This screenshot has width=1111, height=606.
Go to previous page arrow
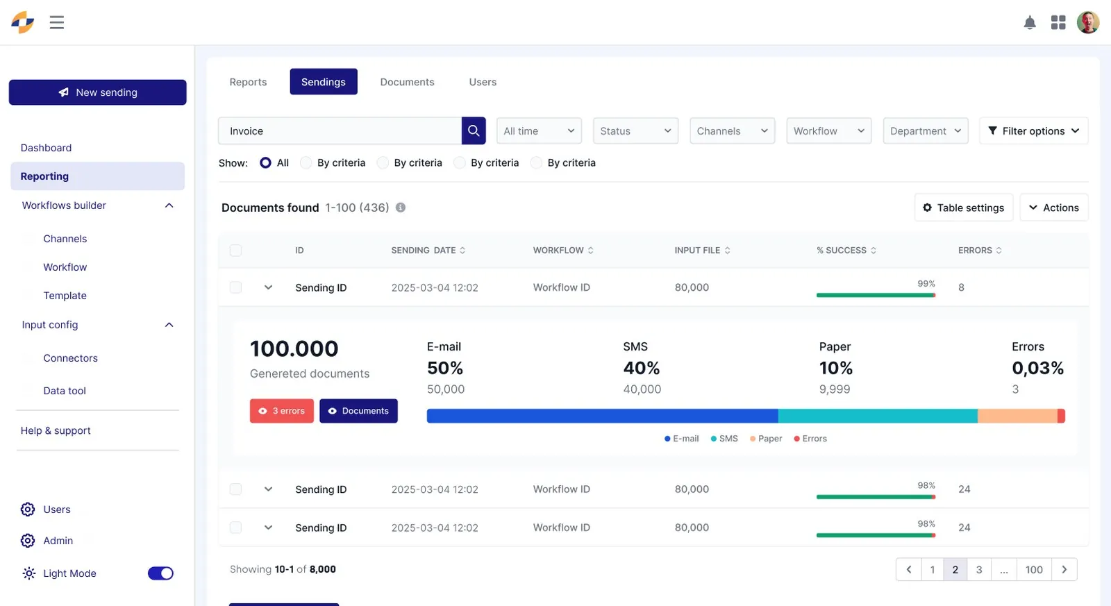tap(909, 569)
